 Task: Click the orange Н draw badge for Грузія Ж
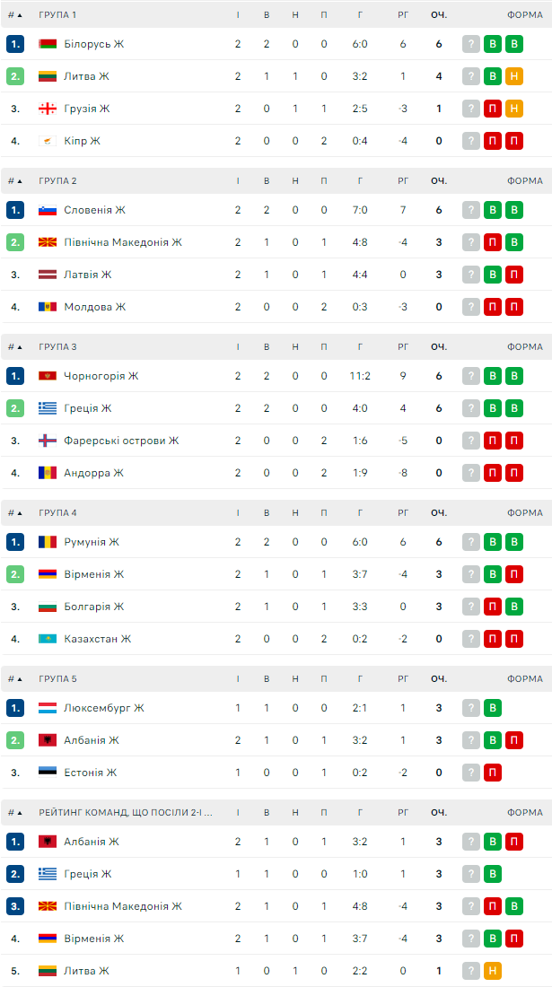[514, 109]
